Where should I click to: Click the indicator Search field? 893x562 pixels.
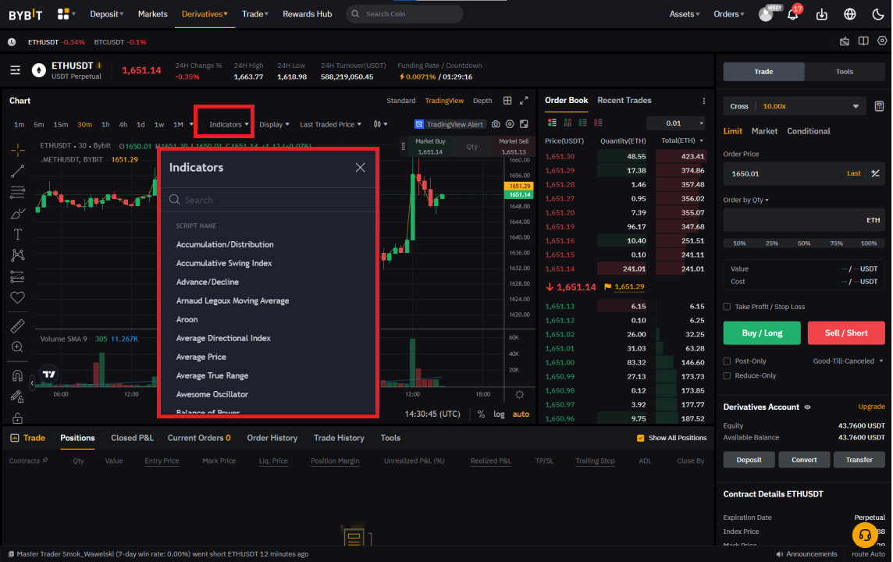pos(269,200)
